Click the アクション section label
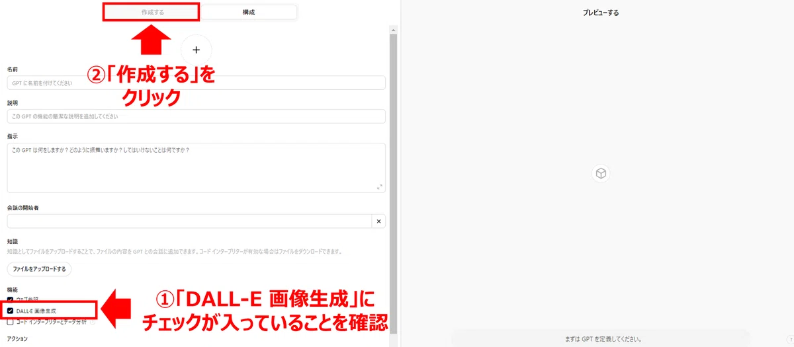The image size is (794, 347). [x=17, y=338]
